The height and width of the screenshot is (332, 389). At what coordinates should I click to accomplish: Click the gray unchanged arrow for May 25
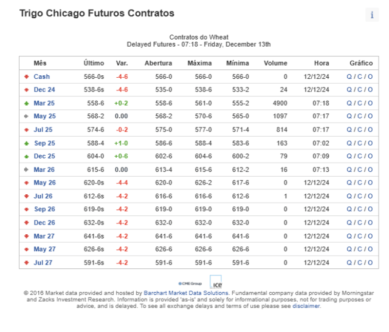[x=26, y=116]
